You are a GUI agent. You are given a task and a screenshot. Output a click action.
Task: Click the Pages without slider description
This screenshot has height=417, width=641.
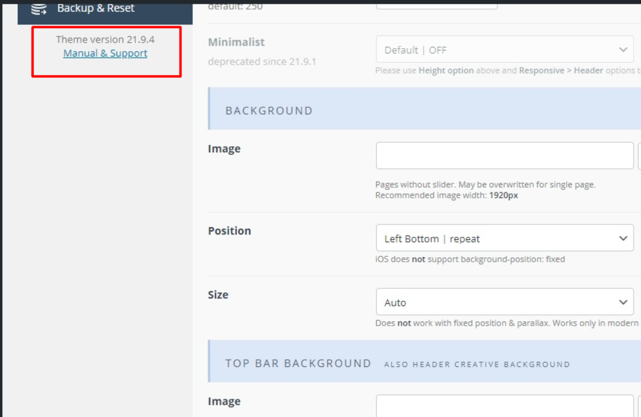pos(485,190)
